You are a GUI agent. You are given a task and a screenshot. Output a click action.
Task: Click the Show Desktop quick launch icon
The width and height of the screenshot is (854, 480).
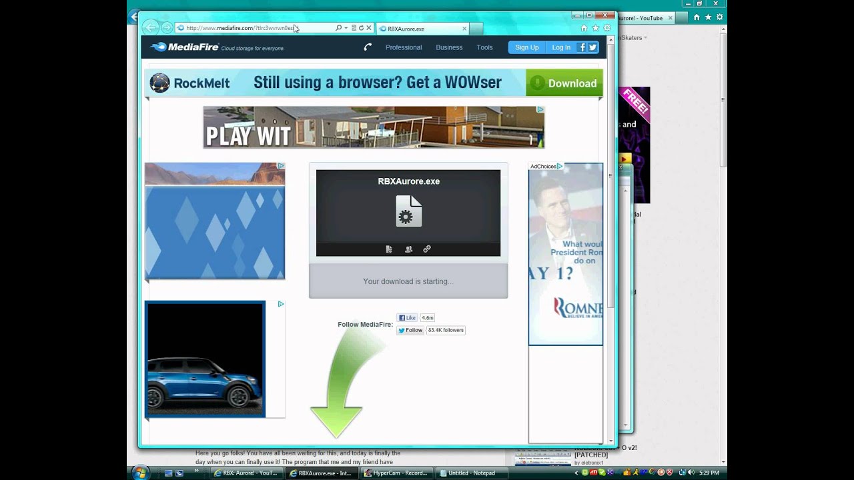point(169,473)
